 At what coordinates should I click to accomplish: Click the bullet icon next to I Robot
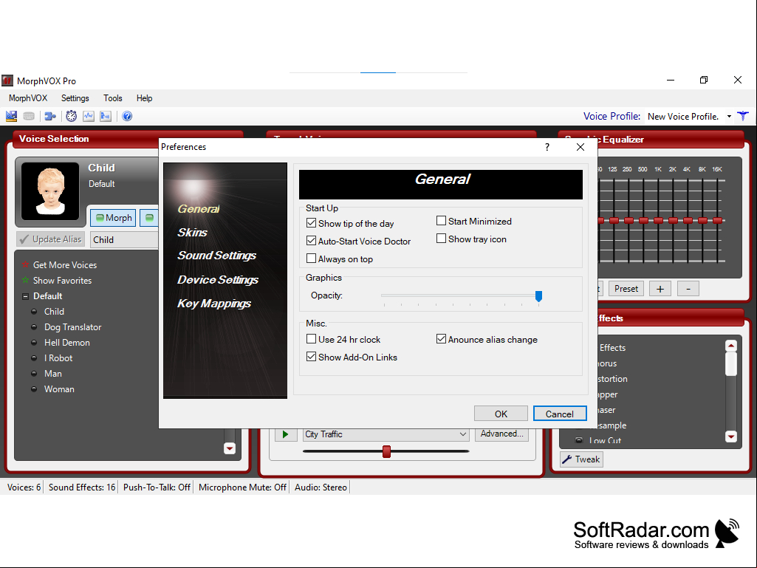[34, 358]
